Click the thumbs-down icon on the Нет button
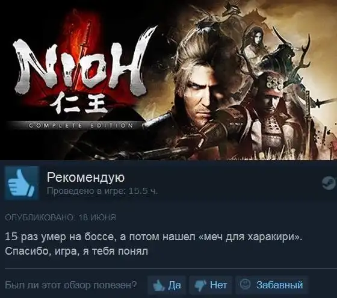This screenshot has width=337, height=298. 200,285
